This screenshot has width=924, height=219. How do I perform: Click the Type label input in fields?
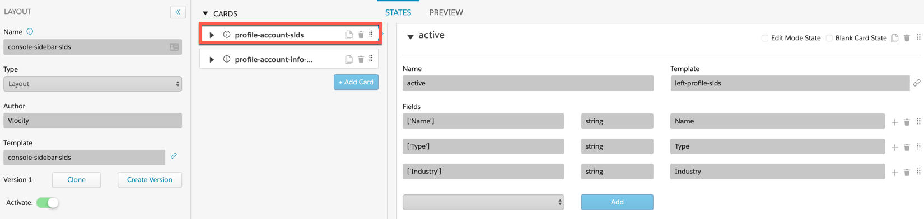777,146
